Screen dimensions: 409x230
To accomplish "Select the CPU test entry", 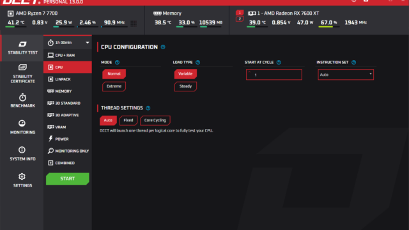I will pos(68,67).
